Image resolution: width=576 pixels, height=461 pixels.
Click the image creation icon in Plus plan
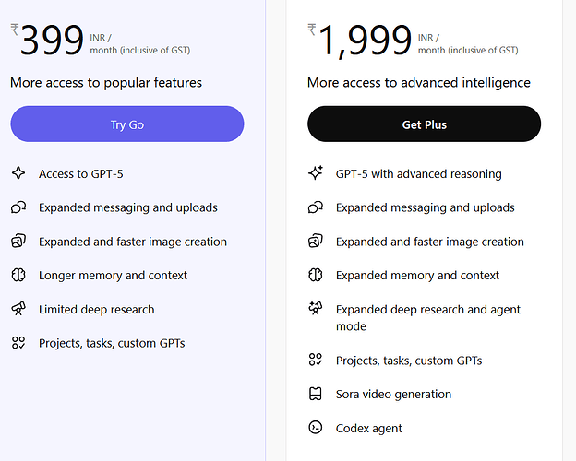[316, 242]
